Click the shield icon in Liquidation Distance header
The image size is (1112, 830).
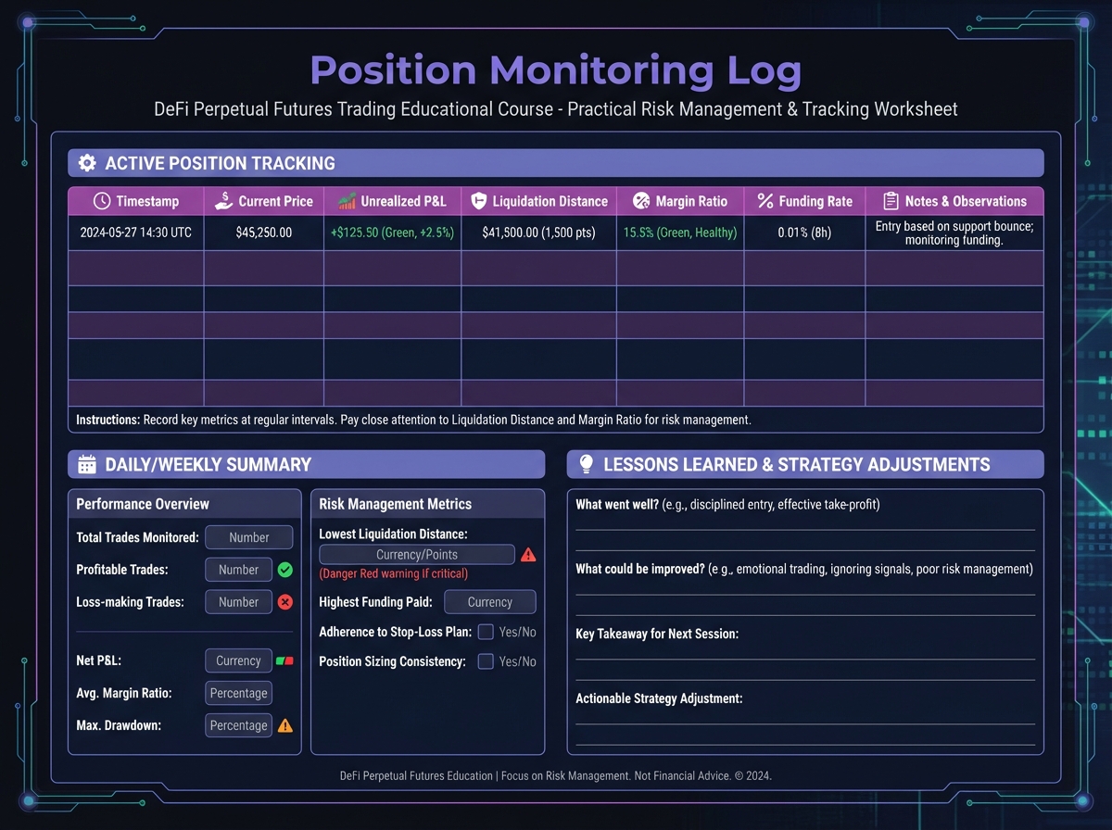tap(478, 201)
